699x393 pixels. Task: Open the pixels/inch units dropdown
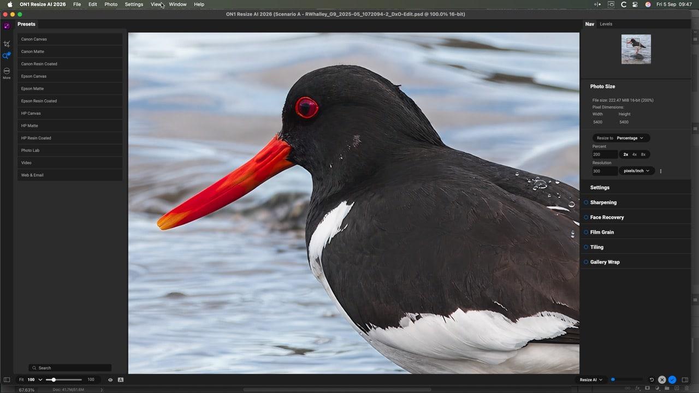[636, 171]
